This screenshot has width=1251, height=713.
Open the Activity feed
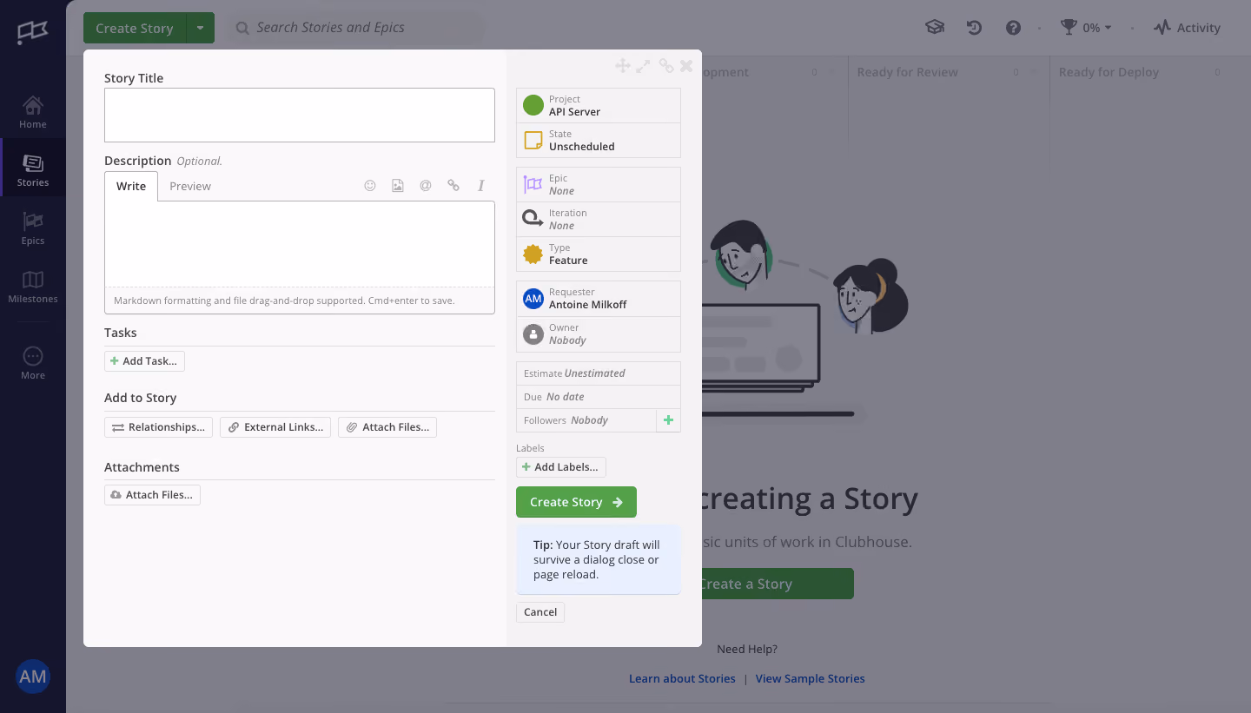pos(1187,28)
